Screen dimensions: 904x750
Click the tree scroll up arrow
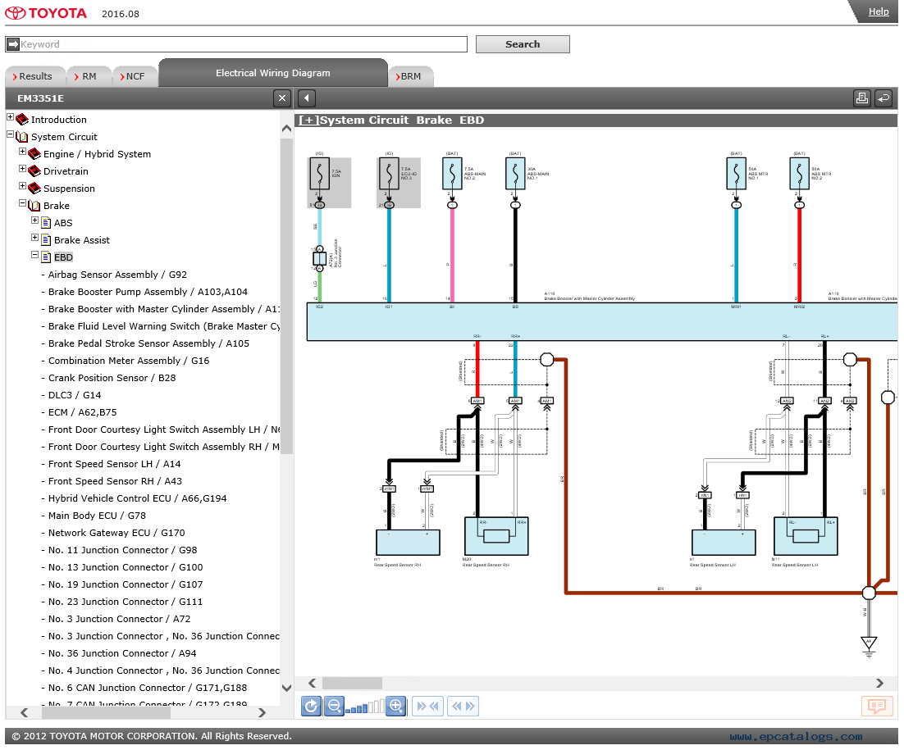(286, 129)
